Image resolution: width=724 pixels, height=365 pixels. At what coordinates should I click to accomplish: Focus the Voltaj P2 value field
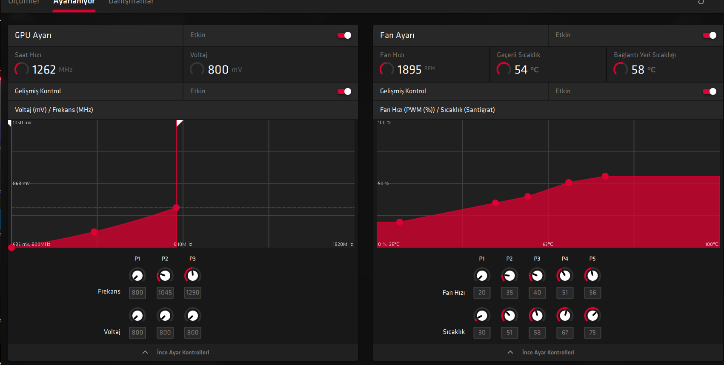[x=165, y=333]
